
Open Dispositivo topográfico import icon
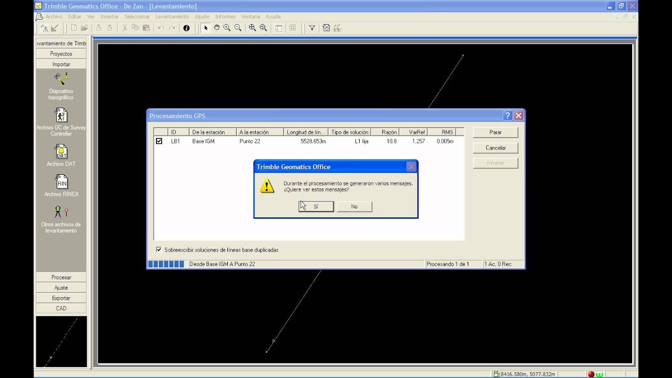pyautogui.click(x=61, y=79)
